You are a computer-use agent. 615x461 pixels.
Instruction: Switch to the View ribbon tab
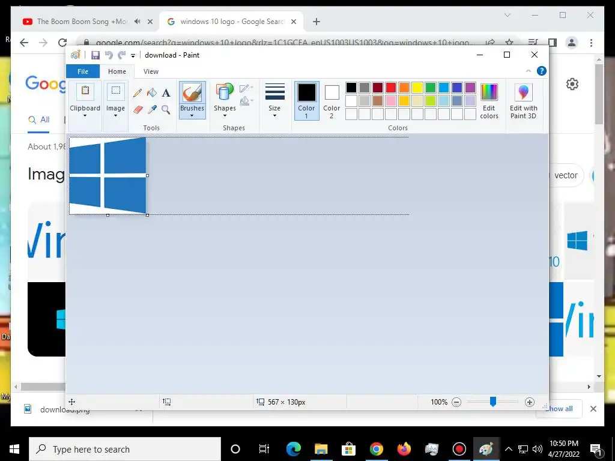coord(151,71)
